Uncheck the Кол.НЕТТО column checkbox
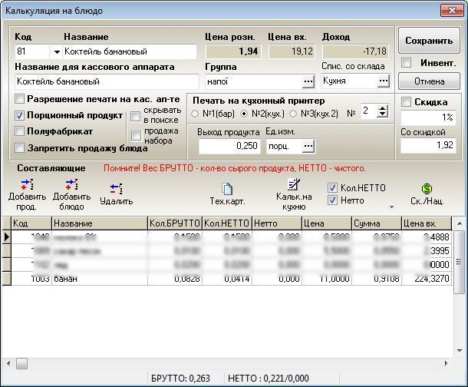 tap(332, 188)
